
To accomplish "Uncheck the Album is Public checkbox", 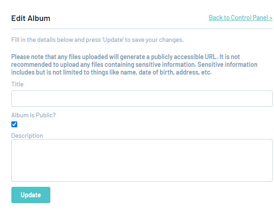I will tap(15, 125).
